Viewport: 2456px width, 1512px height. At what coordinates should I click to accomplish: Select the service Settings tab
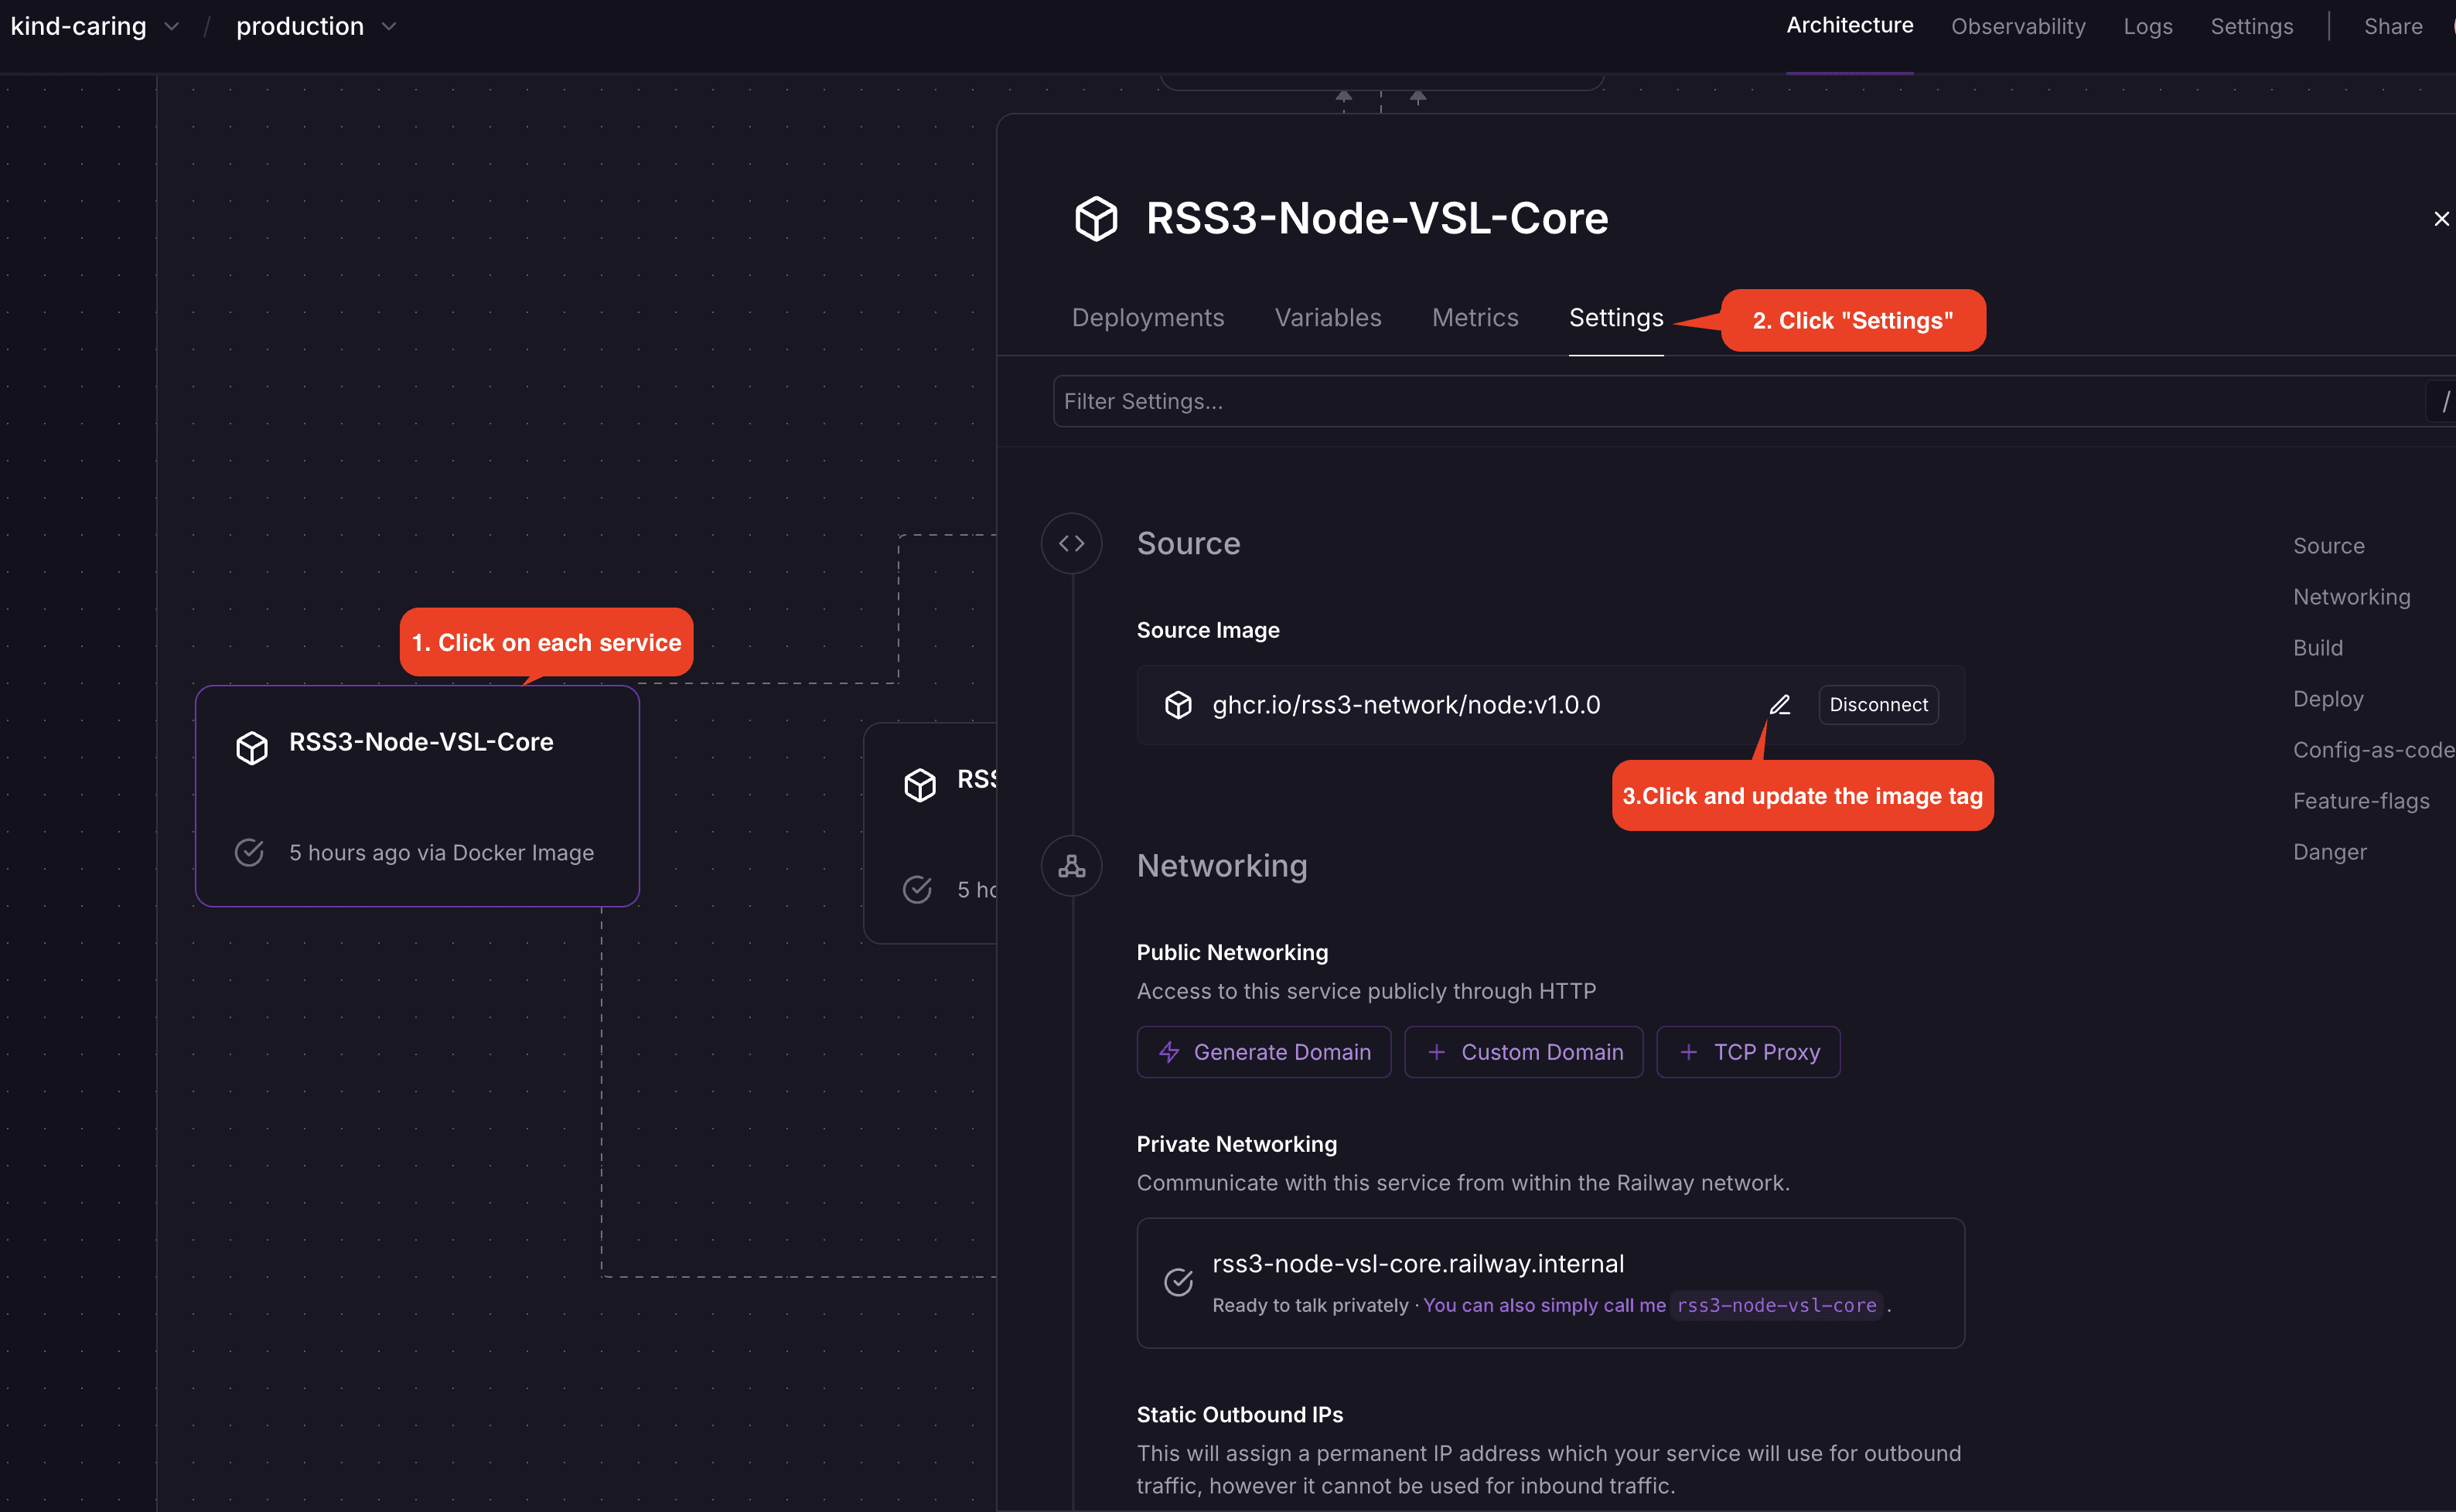pos(1615,318)
